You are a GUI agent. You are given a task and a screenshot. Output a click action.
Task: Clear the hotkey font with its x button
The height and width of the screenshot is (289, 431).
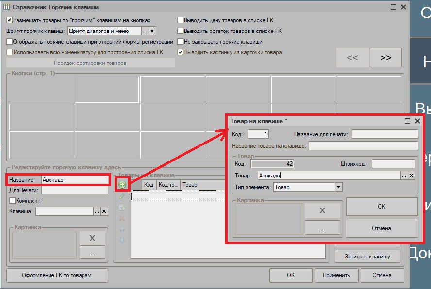pyautogui.click(x=152, y=31)
